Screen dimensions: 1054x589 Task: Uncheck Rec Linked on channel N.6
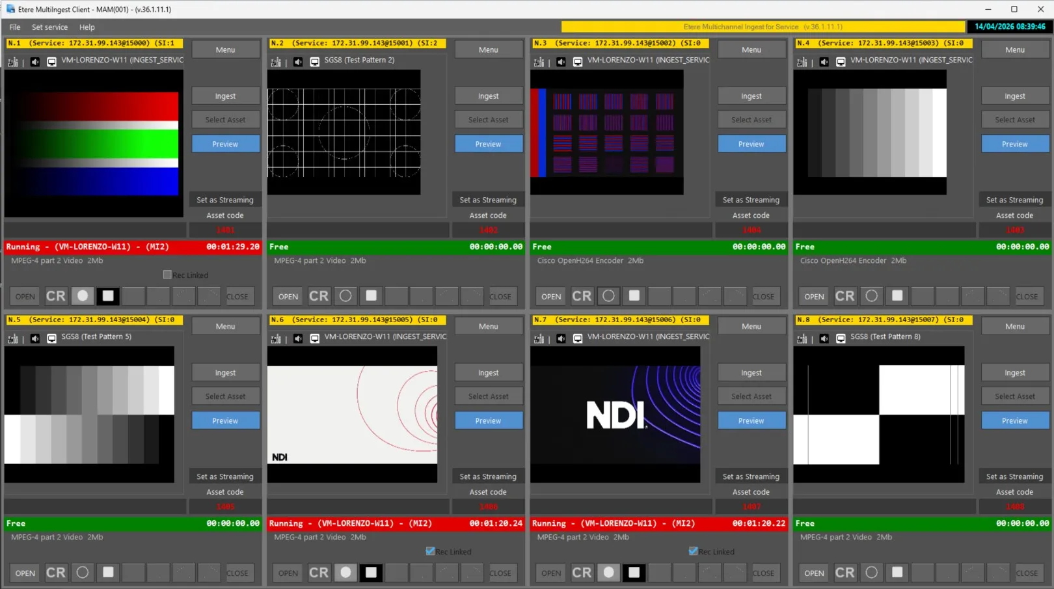click(x=430, y=551)
